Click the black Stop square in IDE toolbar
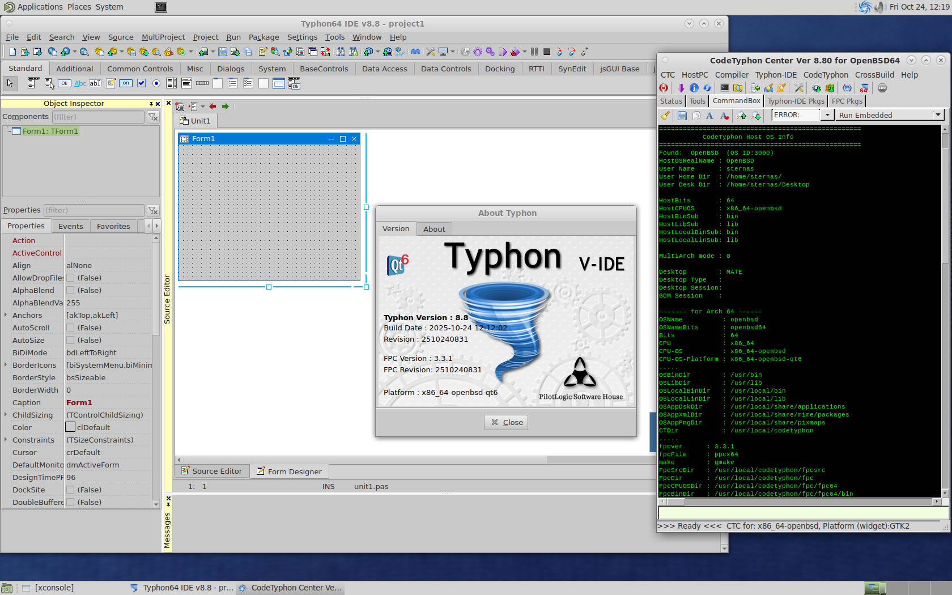The width and height of the screenshot is (952, 595). 547,52
